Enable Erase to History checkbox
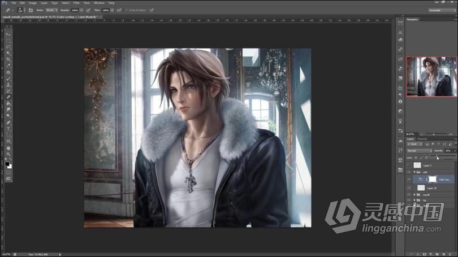This screenshot has height=257, width=458. (127, 10)
